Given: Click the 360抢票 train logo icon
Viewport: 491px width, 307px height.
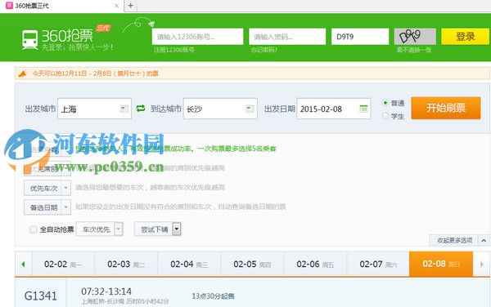Looking at the screenshot, I should click(x=29, y=40).
